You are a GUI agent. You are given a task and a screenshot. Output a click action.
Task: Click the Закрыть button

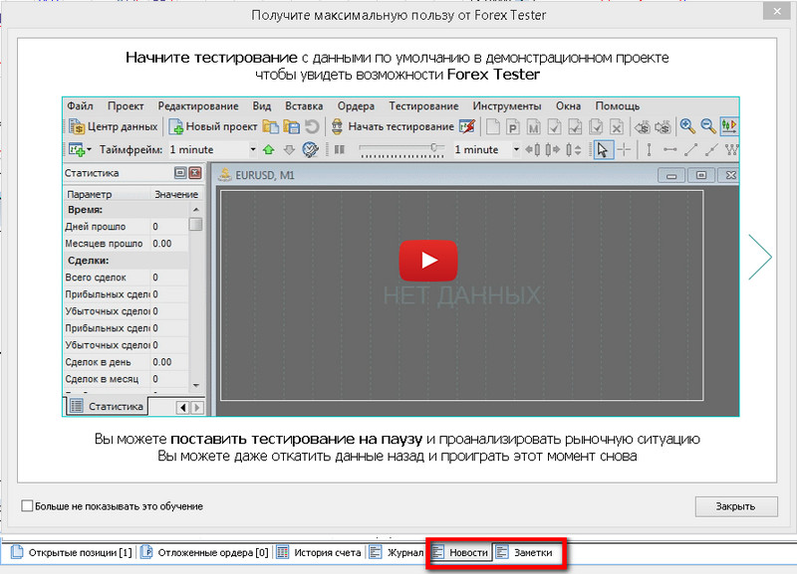pos(736,506)
